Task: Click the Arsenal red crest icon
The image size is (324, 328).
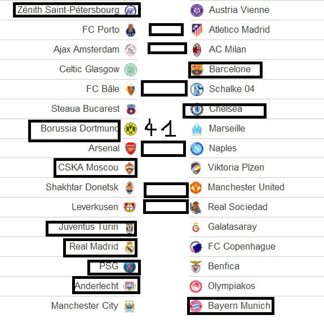Action: pyautogui.click(x=131, y=148)
